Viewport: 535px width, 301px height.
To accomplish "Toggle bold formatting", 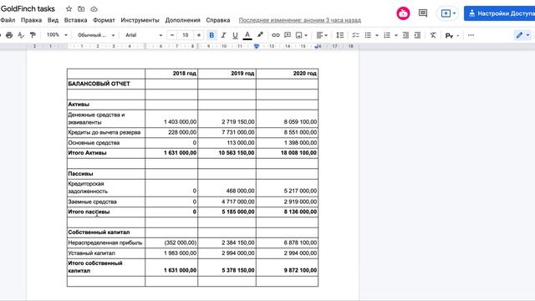I will tap(211, 35).
